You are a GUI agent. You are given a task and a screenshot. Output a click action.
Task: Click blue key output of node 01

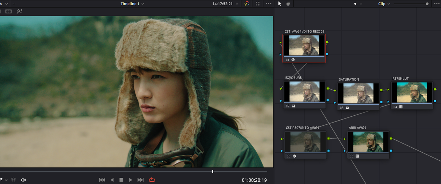327,54
